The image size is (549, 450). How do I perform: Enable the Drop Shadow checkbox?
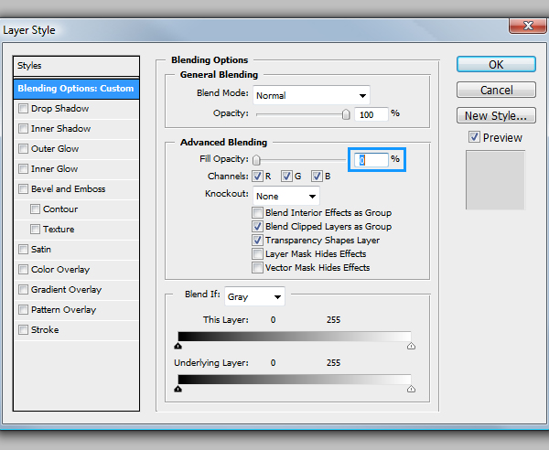point(23,109)
